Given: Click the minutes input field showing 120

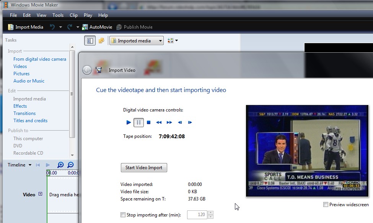Looking at the screenshot, I should (x=197, y=215).
